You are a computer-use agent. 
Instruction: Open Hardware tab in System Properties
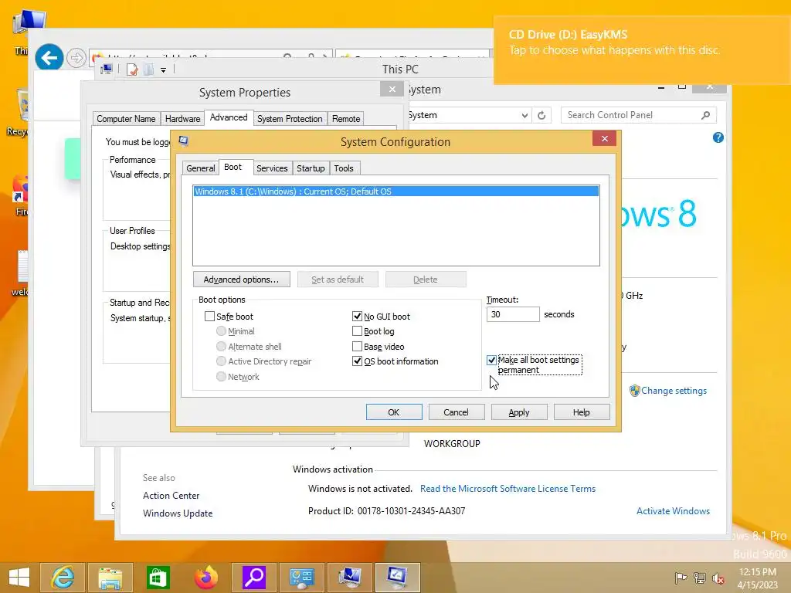point(182,119)
